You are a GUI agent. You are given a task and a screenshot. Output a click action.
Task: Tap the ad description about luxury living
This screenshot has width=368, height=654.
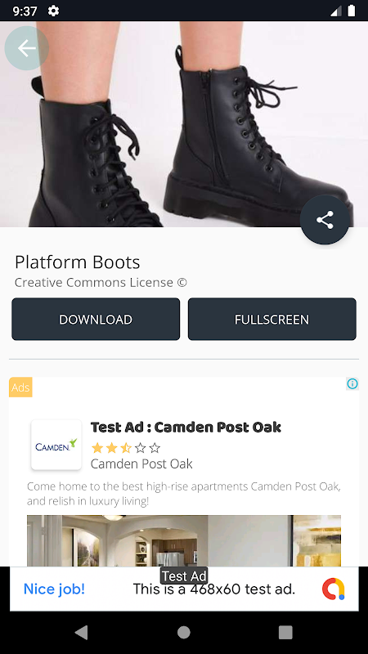coord(184,494)
